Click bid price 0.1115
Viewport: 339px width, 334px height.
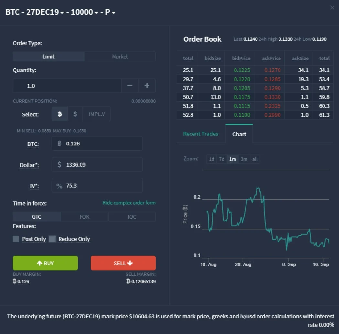(x=242, y=106)
